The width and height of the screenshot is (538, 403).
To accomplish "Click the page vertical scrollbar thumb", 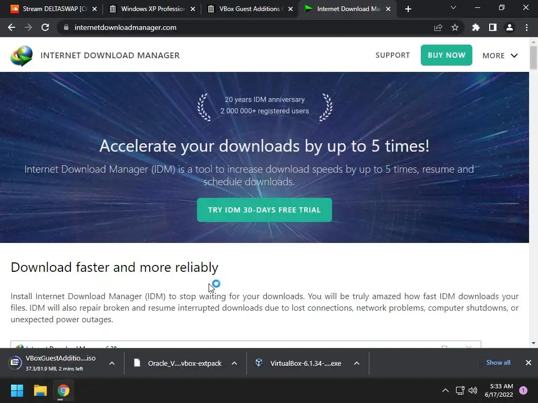I will [x=533, y=58].
